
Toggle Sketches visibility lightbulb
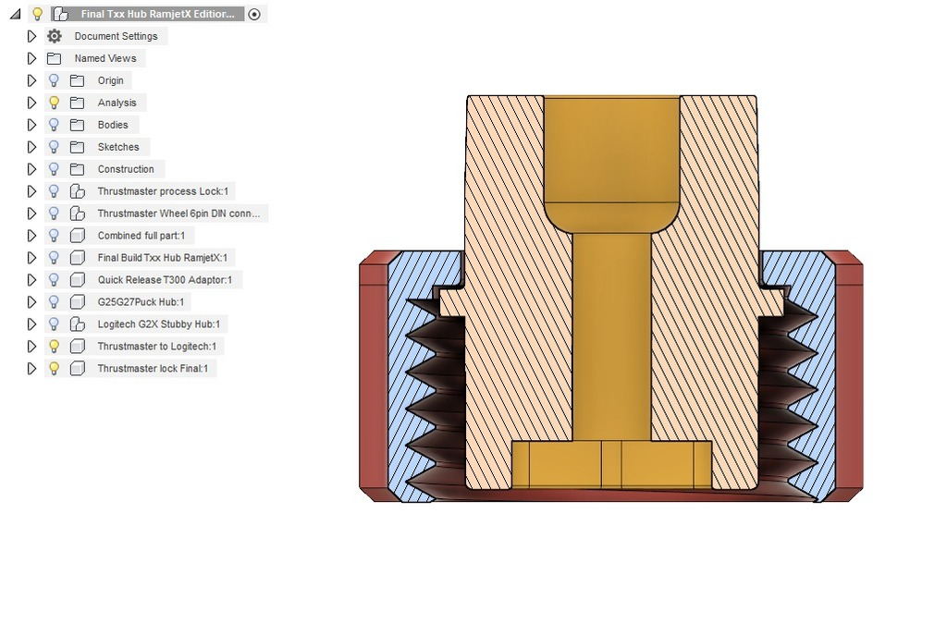(54, 147)
